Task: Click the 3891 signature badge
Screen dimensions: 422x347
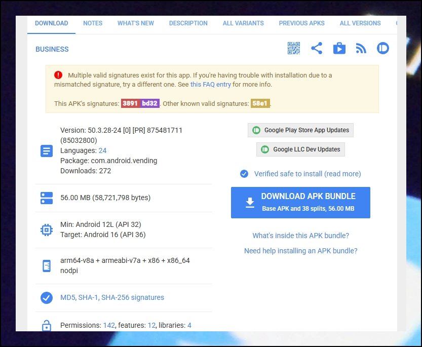Action: (x=130, y=103)
